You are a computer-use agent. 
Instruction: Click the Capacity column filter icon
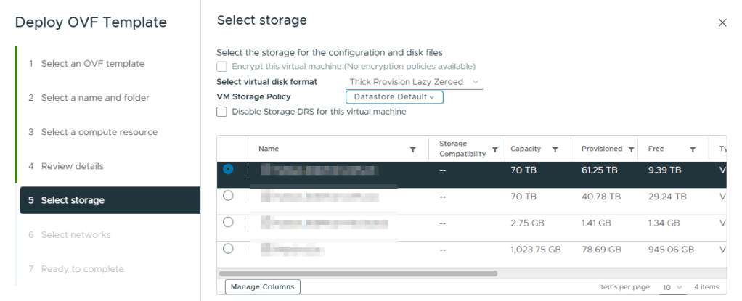[555, 149]
